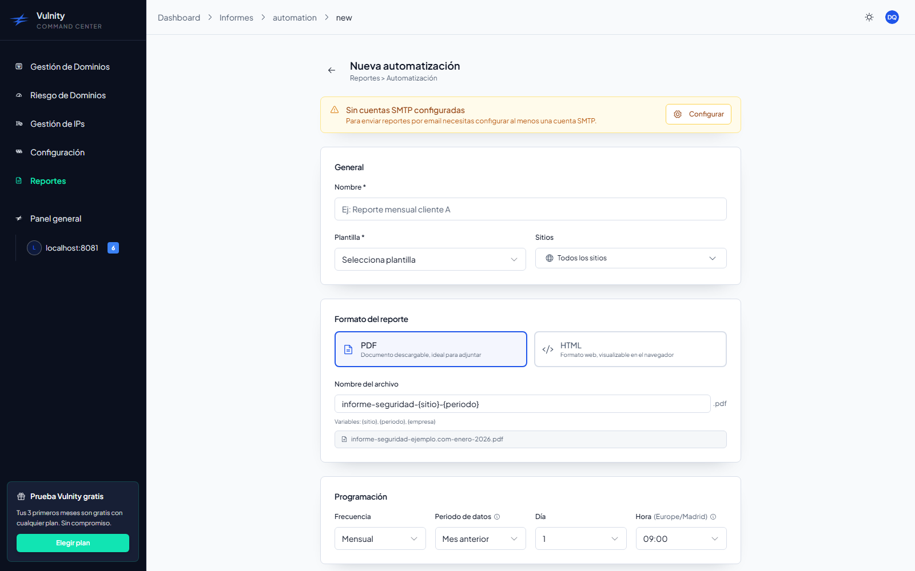Focus the Nombre input field
This screenshot has width=915, height=571.
click(x=530, y=209)
